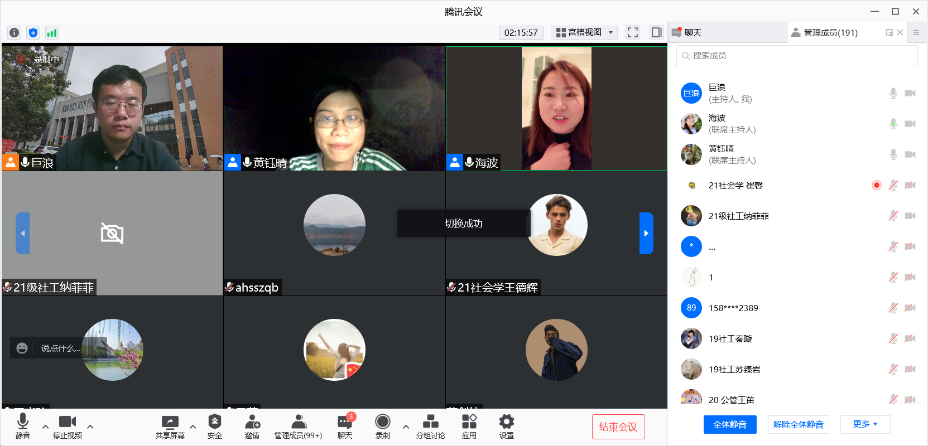
Task: Expand the grid view (宫格视图) dropdown
Action: coord(584,32)
